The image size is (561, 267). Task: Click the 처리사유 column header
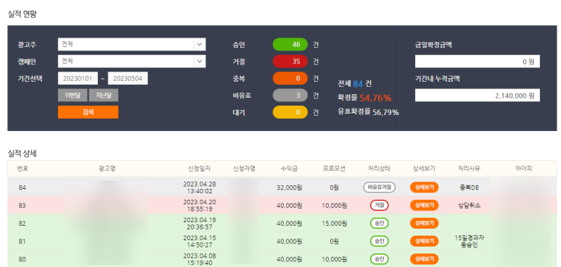click(469, 169)
